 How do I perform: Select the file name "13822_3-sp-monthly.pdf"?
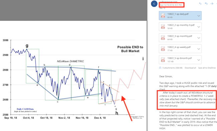180,36
